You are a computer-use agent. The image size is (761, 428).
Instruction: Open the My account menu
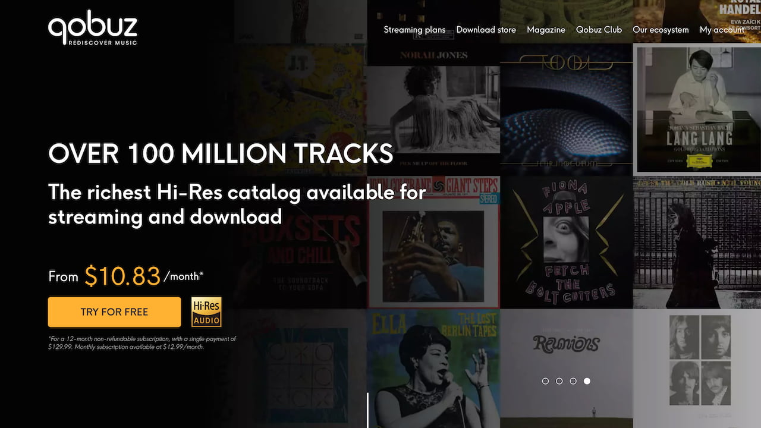722,30
